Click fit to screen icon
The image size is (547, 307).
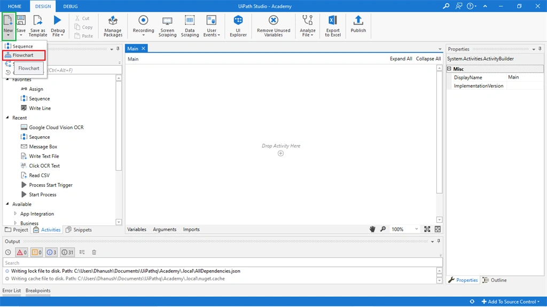427,229
